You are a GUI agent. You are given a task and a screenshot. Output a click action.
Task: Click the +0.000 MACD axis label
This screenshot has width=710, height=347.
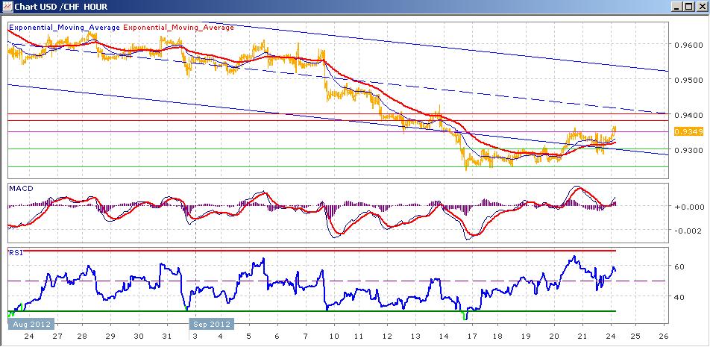pos(688,207)
